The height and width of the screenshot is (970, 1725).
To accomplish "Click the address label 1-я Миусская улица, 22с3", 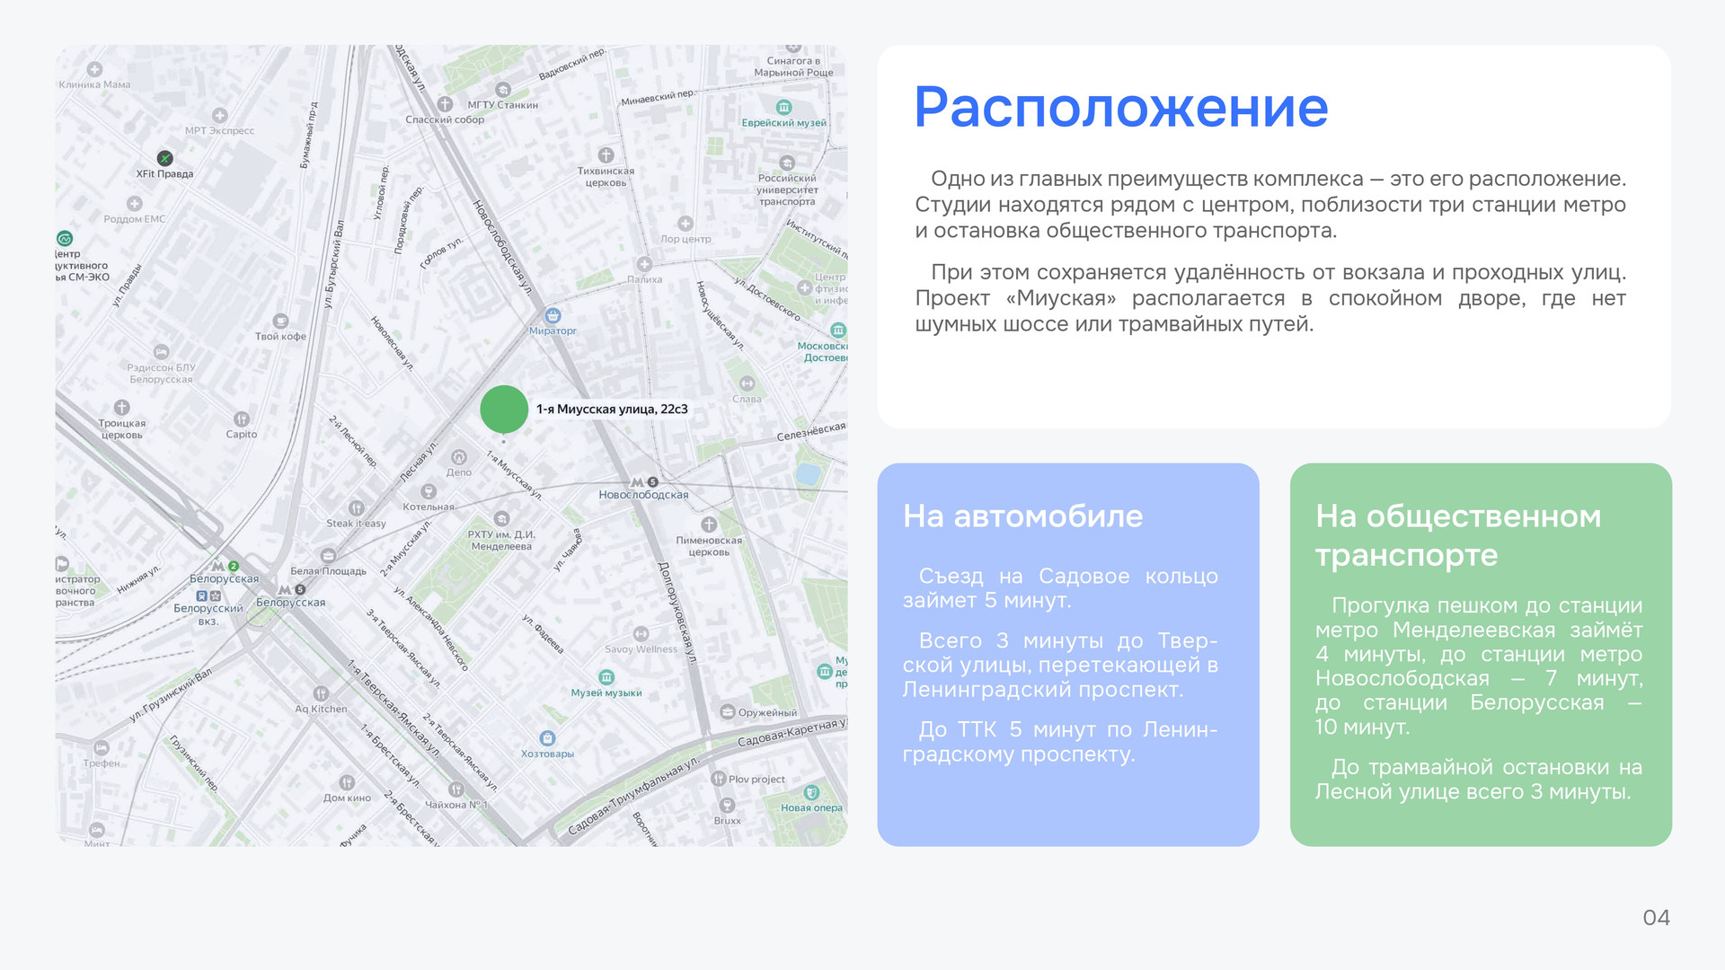I will (612, 410).
